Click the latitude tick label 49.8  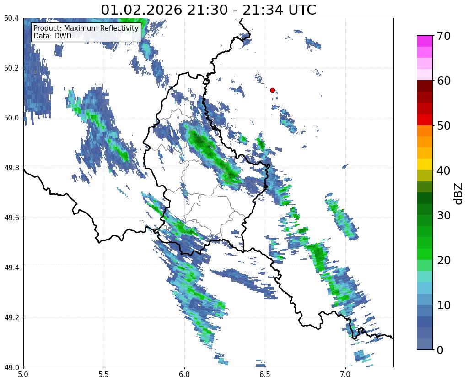pyautogui.click(x=11, y=168)
